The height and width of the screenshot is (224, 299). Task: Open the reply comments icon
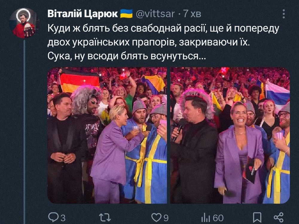[53, 217]
